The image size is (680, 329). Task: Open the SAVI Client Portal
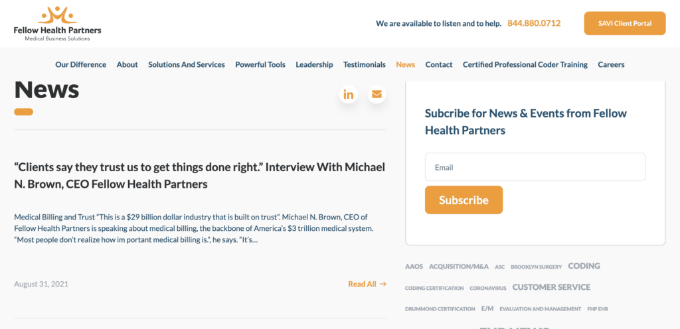point(624,23)
